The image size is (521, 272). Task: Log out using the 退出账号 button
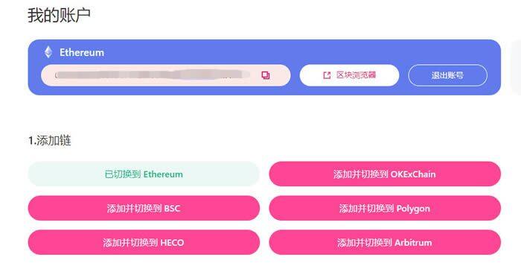click(447, 75)
